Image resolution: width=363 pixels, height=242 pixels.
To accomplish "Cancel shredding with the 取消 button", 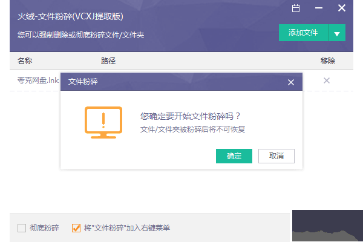I will 276,156.
